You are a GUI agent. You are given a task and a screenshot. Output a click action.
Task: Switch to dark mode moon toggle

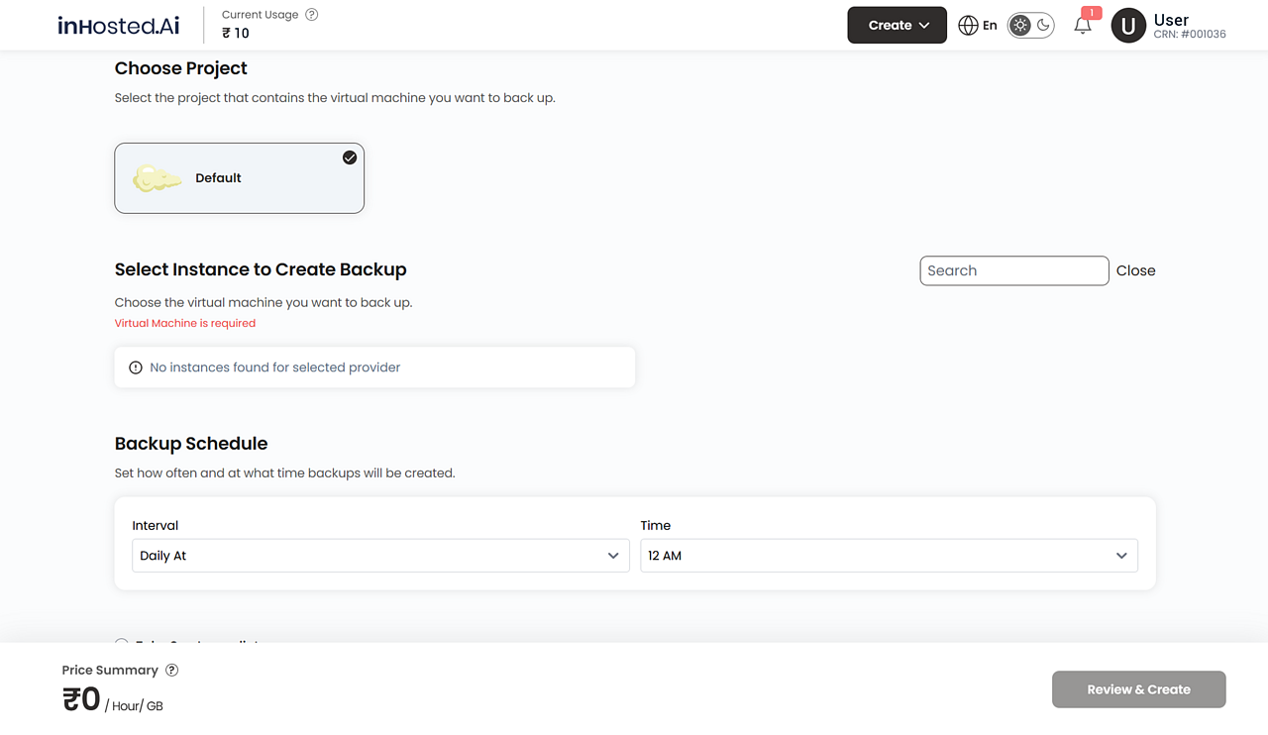point(1043,26)
